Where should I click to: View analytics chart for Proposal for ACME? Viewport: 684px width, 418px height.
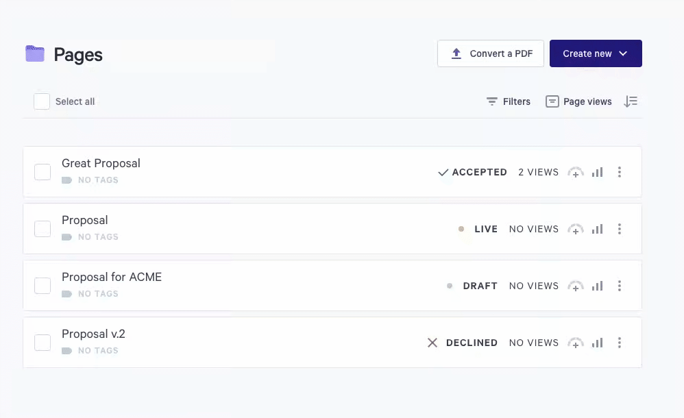[597, 286]
